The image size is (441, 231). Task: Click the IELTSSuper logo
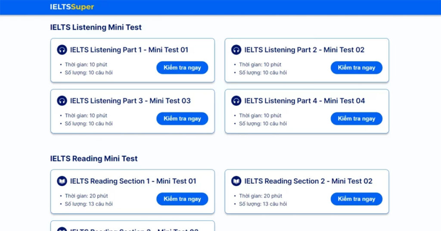pyautogui.click(x=72, y=7)
